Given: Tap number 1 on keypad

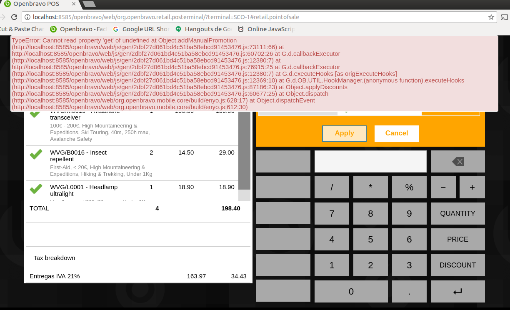Looking at the screenshot, I should point(332,265).
